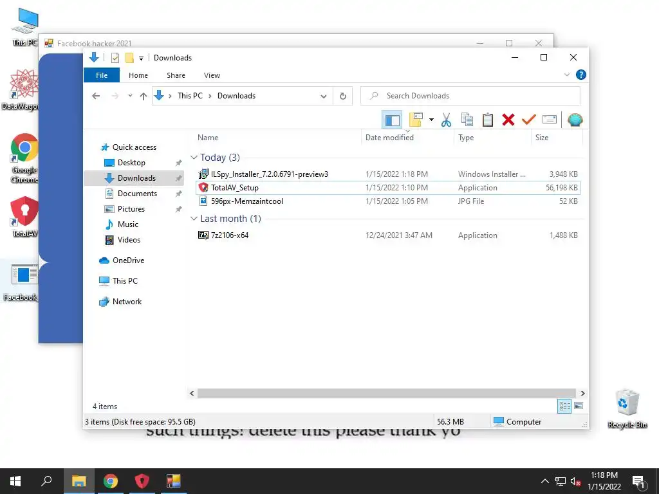659x494 pixels.
Task: Select Videos in navigation pane
Action: (129, 240)
